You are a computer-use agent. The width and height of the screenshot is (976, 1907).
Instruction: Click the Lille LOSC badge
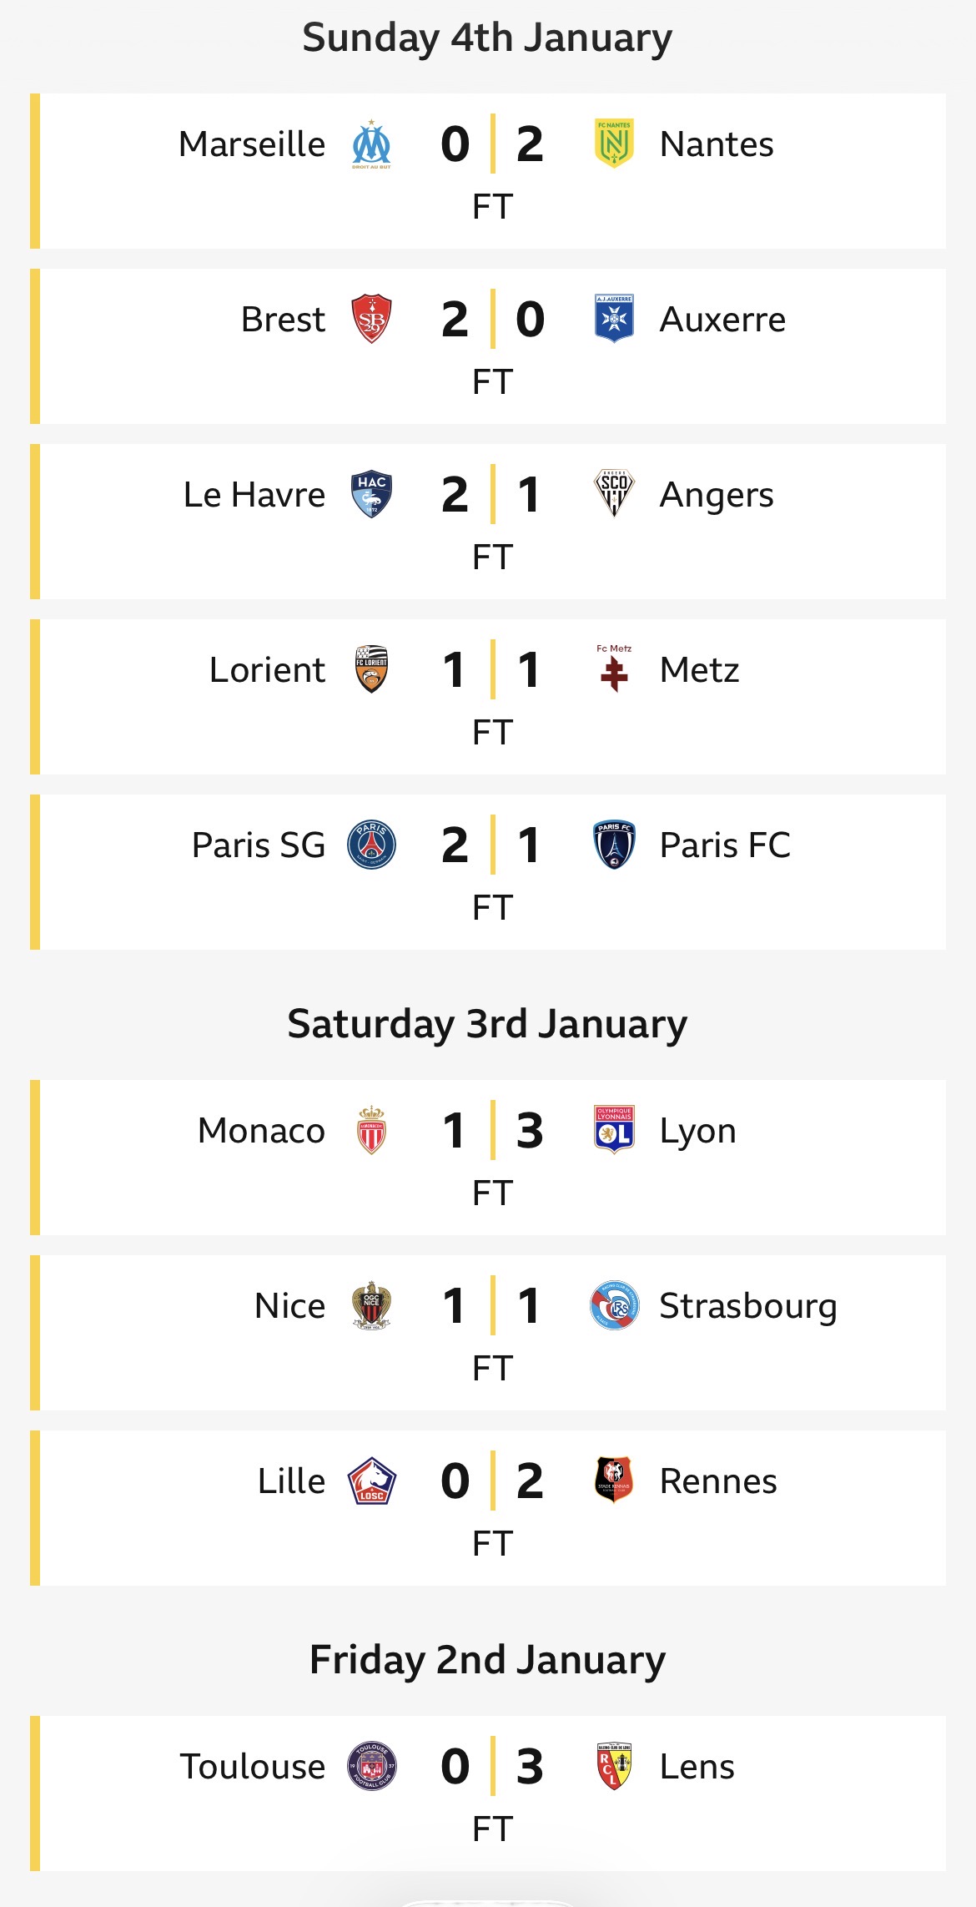pos(371,1481)
